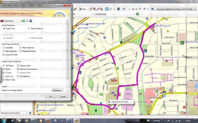Confirm the settings with OK

50,96
